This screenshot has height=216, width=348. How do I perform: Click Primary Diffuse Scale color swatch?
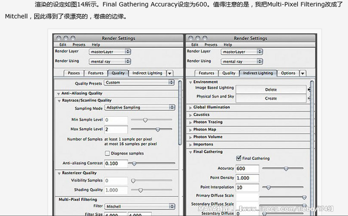(247, 197)
